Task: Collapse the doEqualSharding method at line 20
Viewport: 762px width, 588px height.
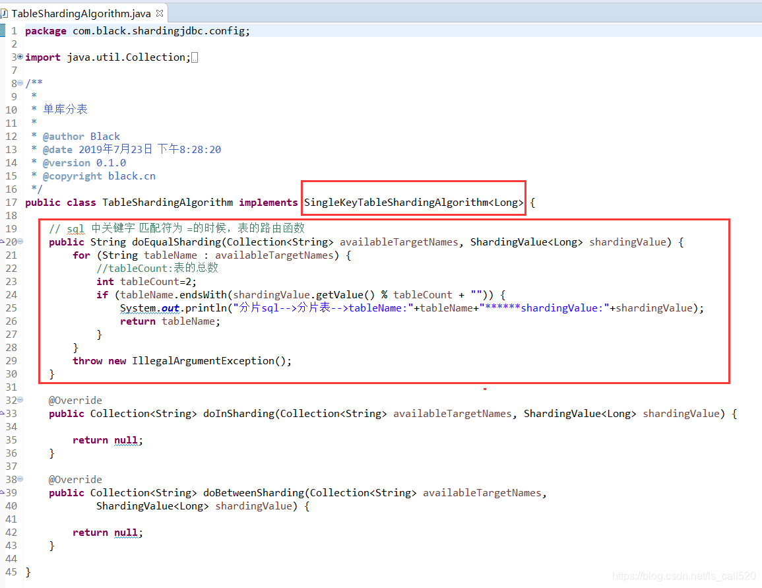Action: click(x=20, y=241)
